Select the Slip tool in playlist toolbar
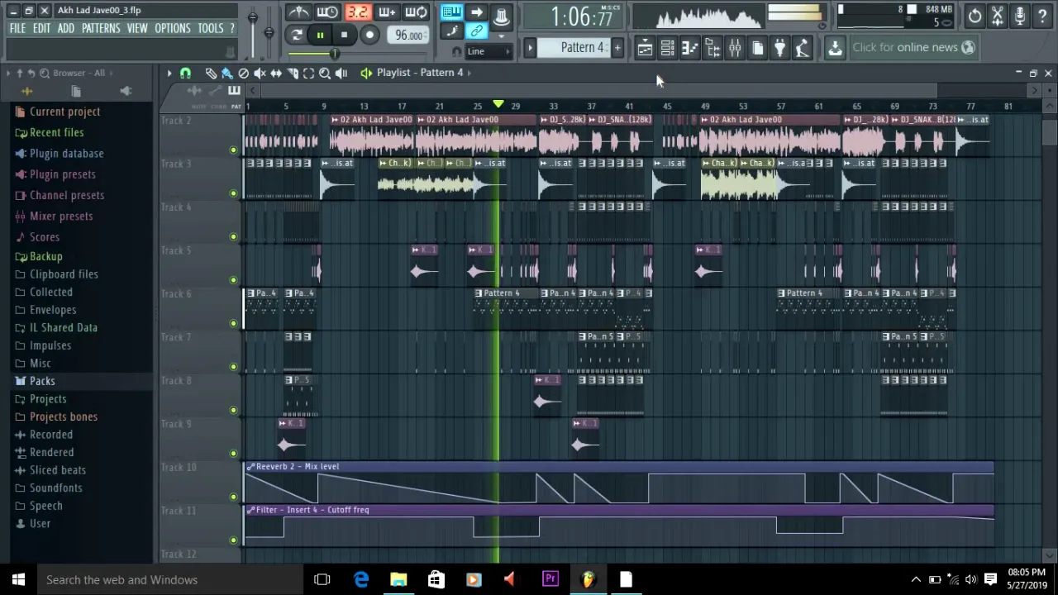This screenshot has width=1058, height=595. [276, 73]
